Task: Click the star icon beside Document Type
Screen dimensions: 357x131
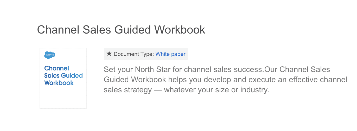Action: click(x=109, y=54)
